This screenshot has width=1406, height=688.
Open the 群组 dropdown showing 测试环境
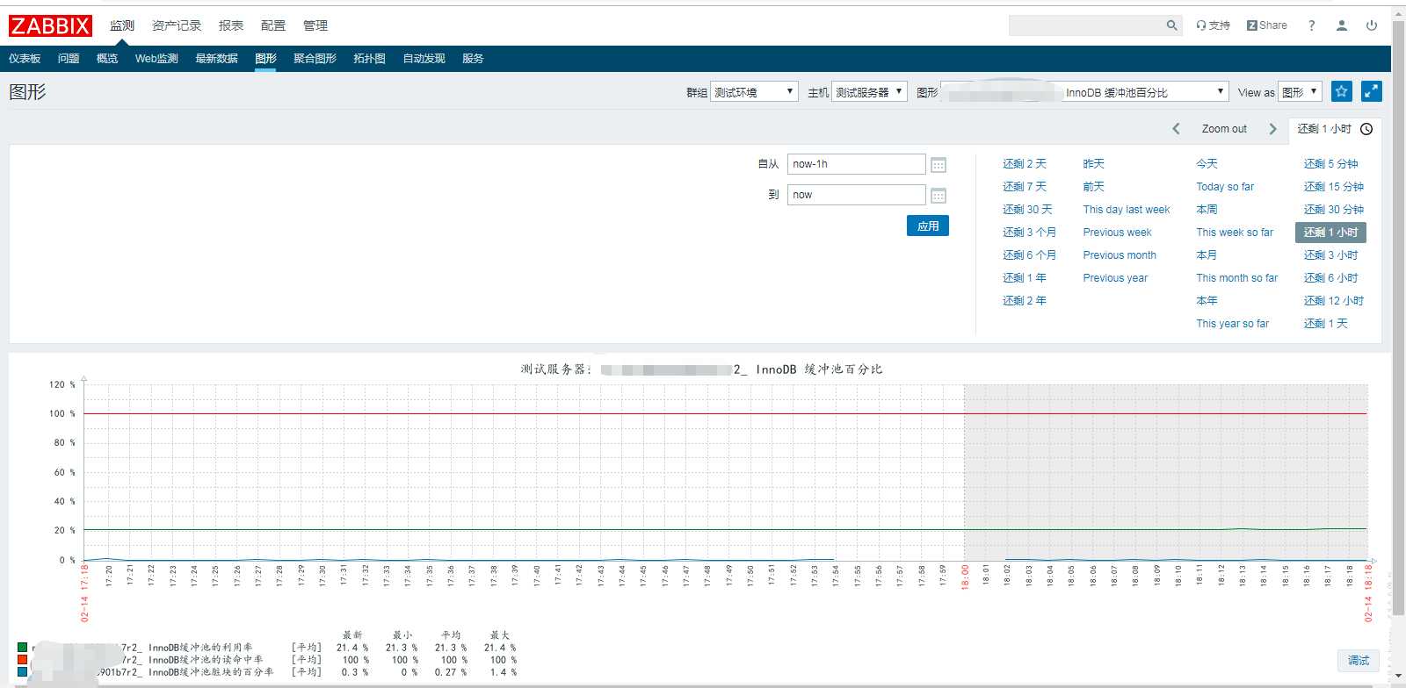[754, 91]
